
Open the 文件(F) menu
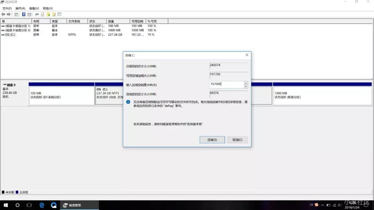tap(7, 8)
